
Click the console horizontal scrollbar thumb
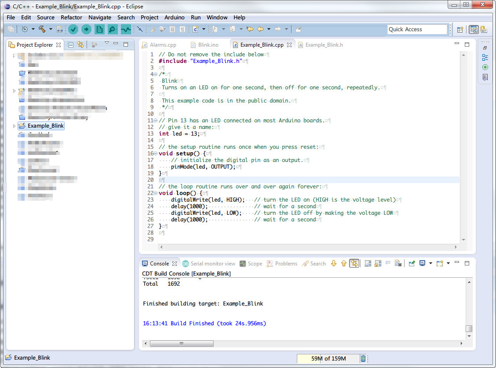(182, 344)
